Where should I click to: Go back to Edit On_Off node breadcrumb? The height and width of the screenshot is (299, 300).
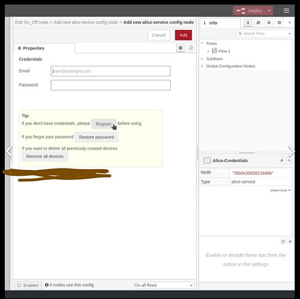[32, 22]
